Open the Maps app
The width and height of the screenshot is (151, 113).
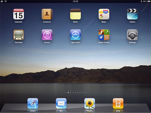pos(104,14)
